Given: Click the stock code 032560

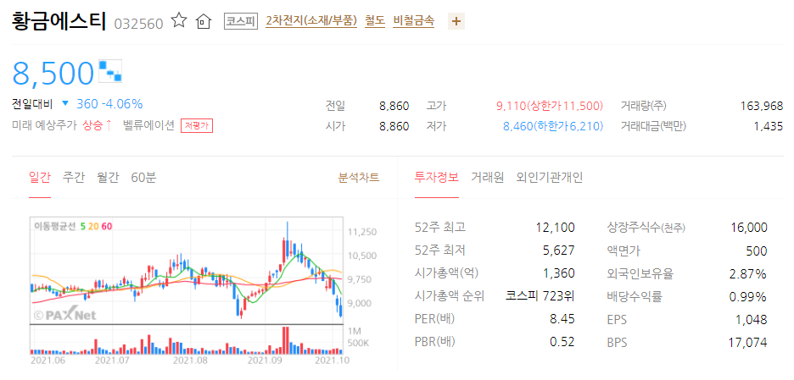Looking at the screenshot, I should click(139, 24).
